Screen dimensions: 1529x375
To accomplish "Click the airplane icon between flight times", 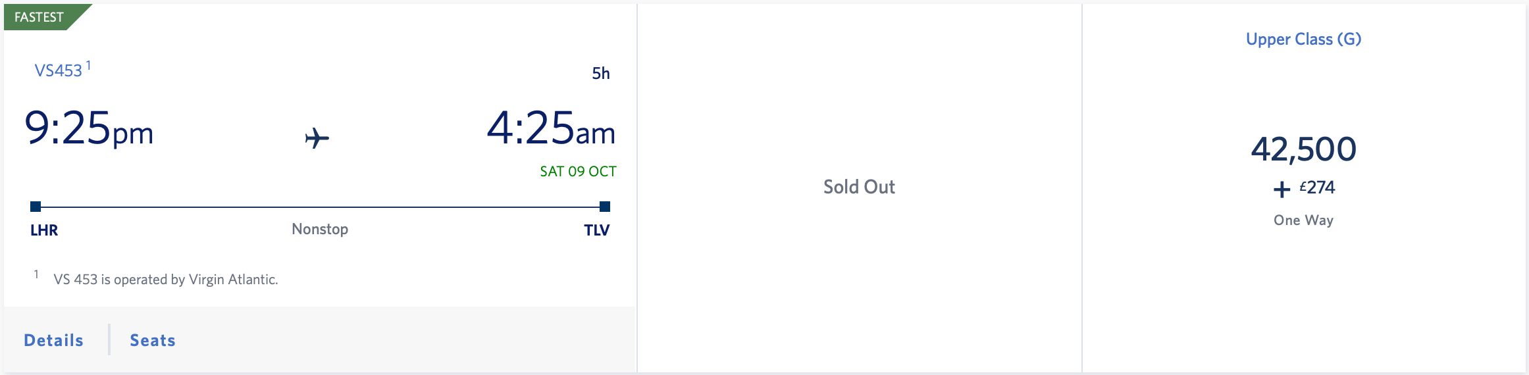I will (317, 138).
